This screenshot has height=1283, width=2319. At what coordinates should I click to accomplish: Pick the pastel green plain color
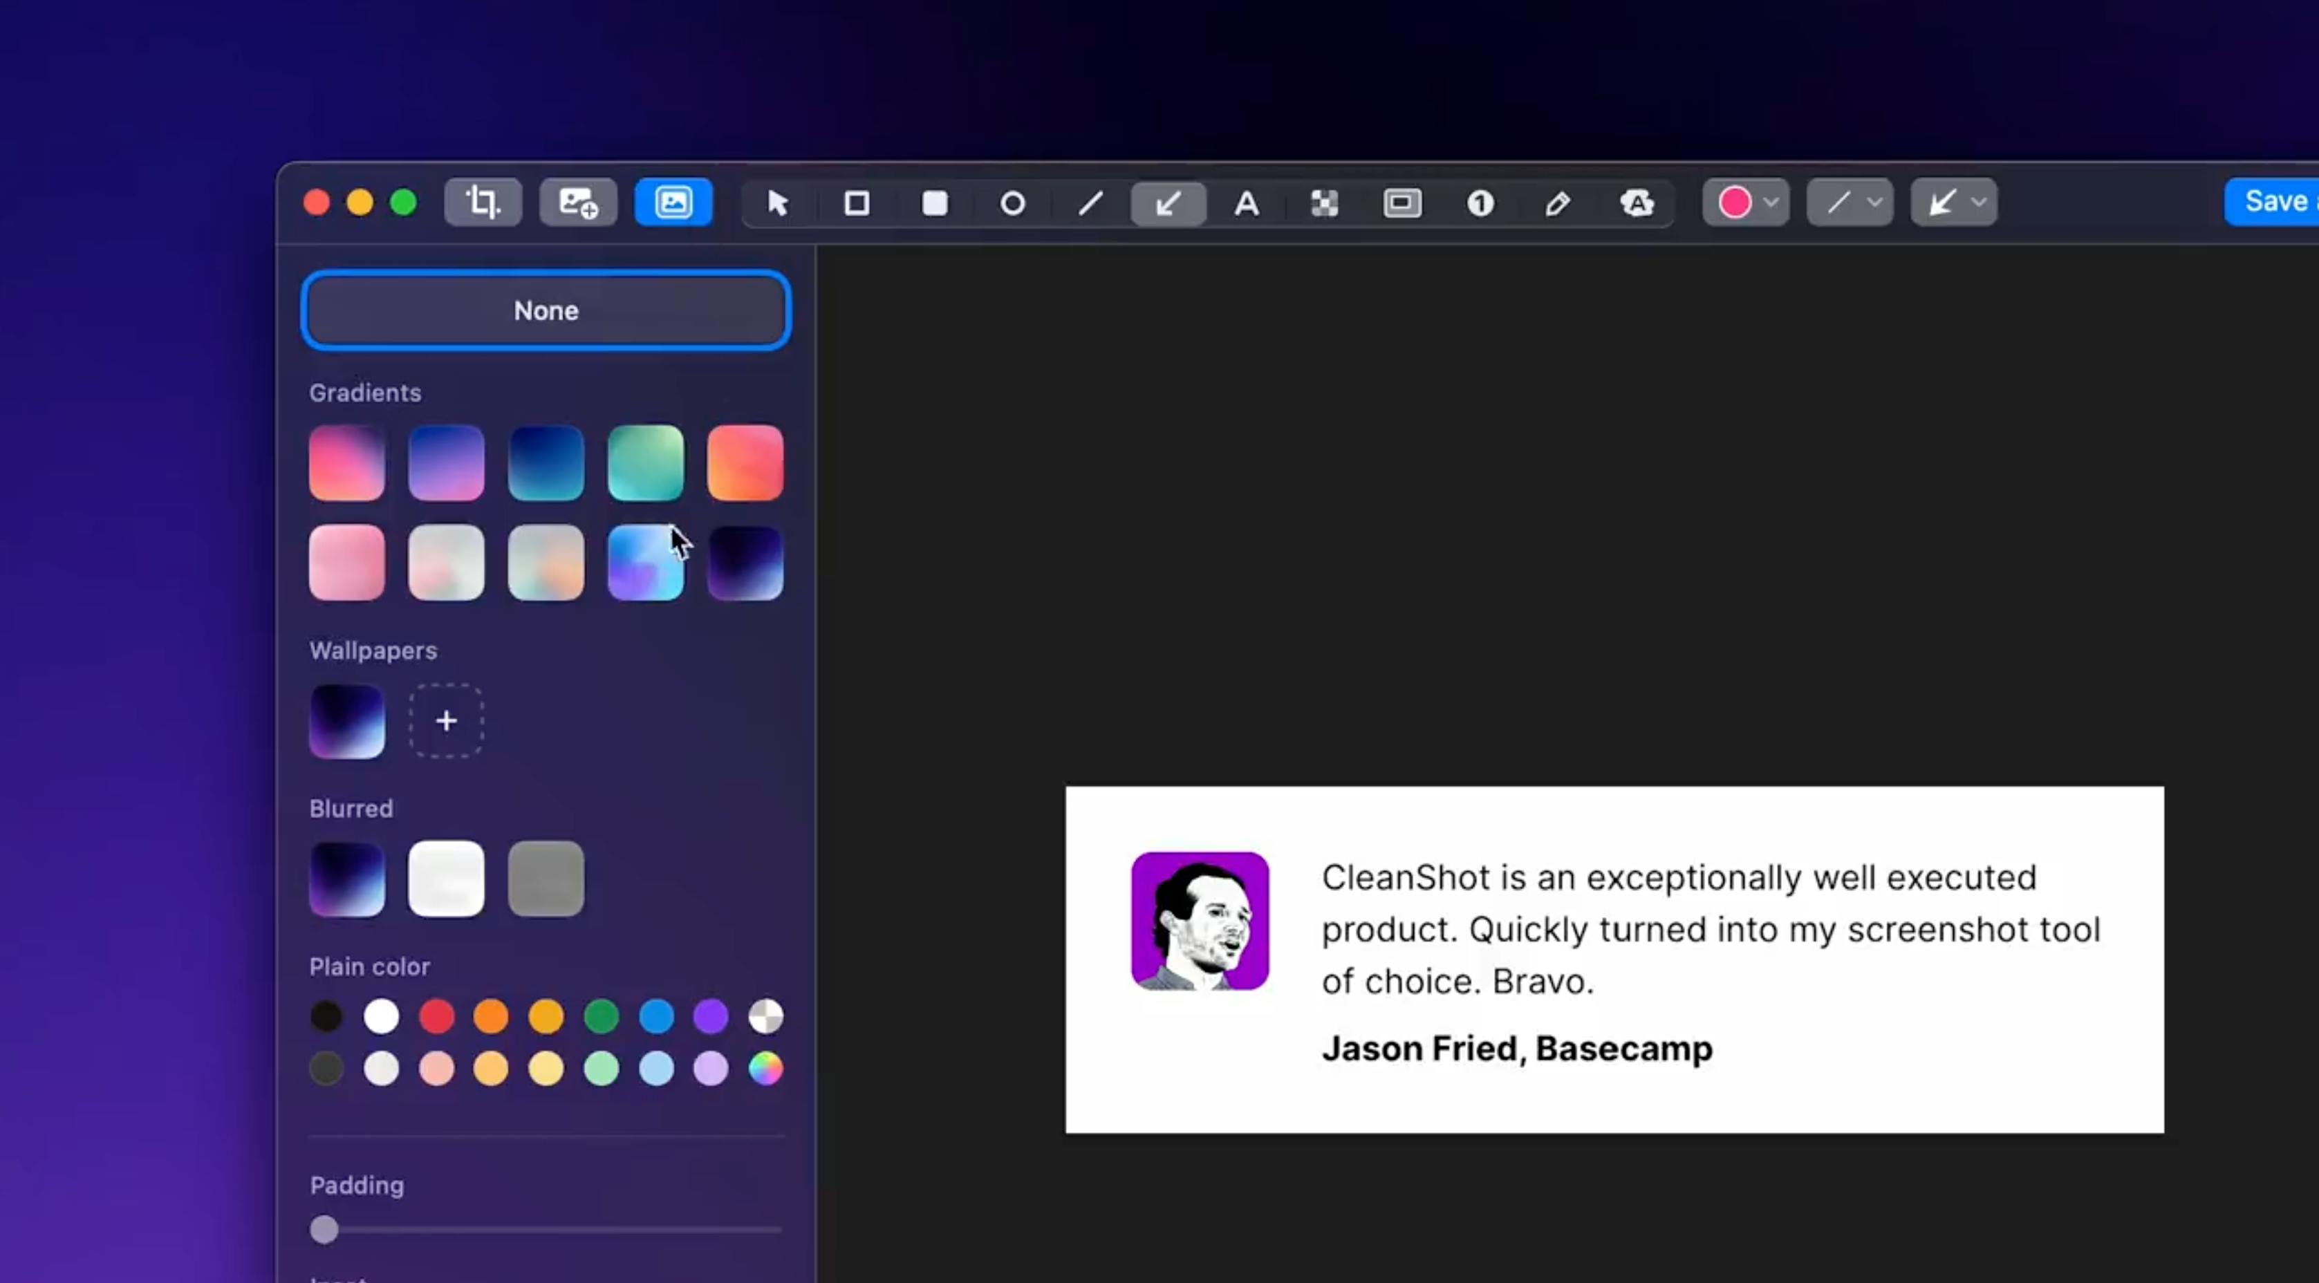[x=602, y=1069]
